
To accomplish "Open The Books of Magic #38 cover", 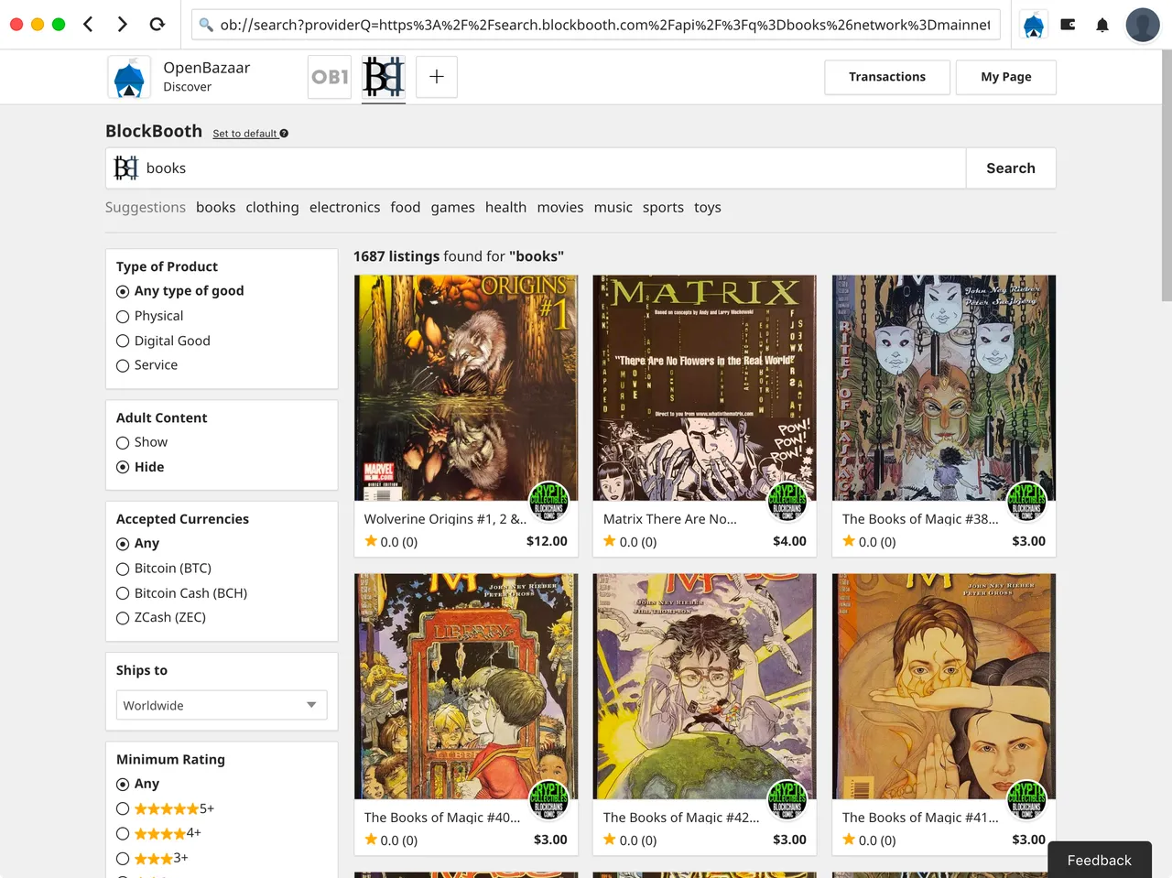I will (944, 388).
